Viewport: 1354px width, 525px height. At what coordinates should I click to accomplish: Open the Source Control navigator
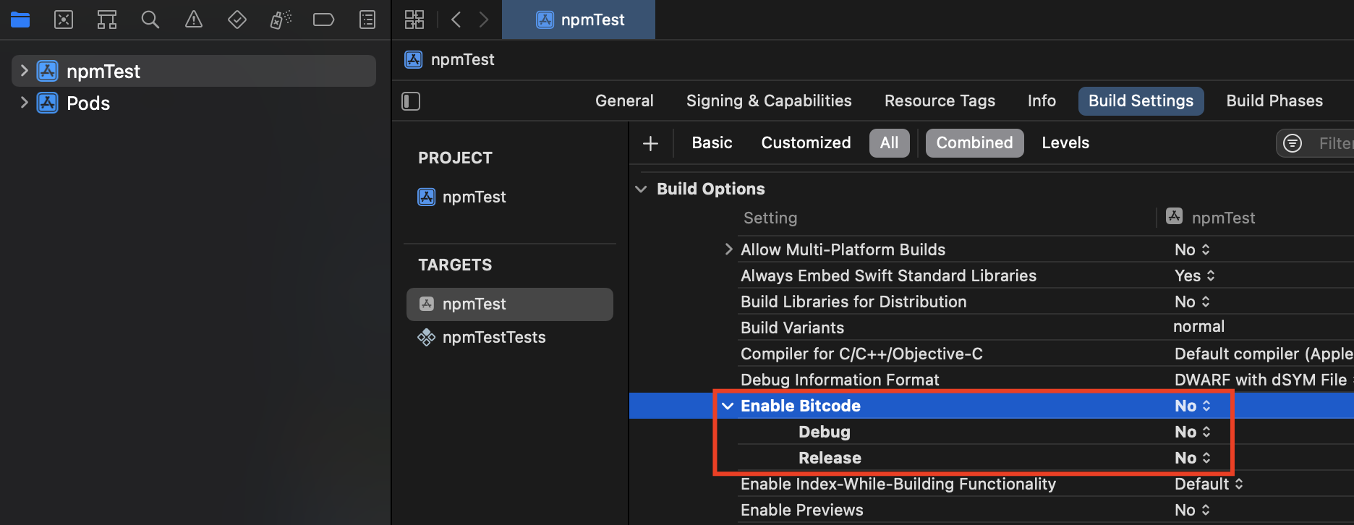[64, 20]
